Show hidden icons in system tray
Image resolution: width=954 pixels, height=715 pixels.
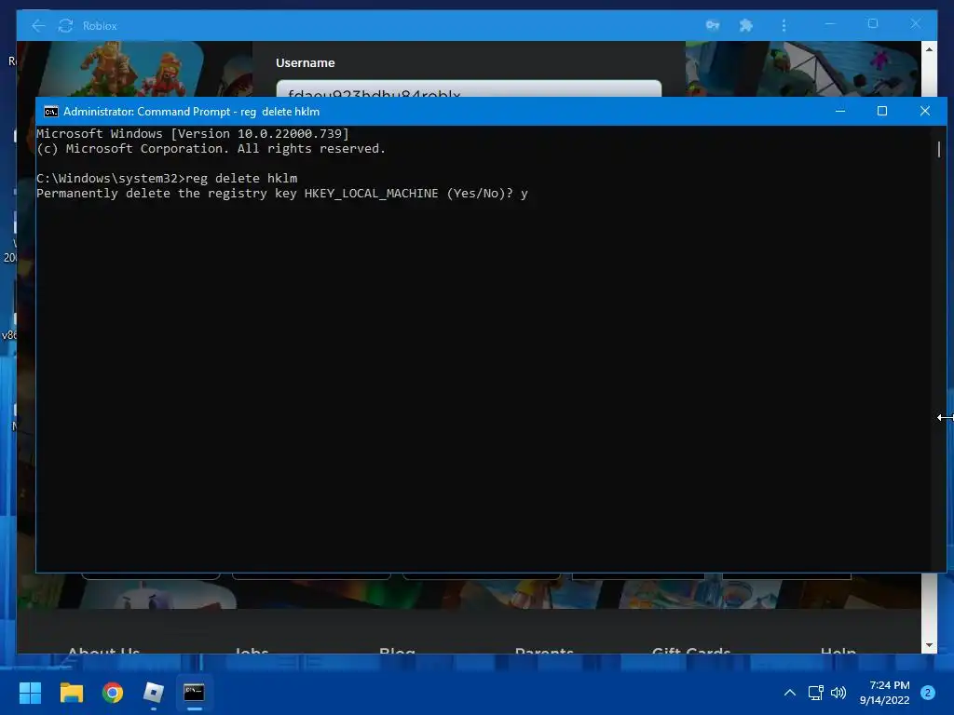coord(790,693)
